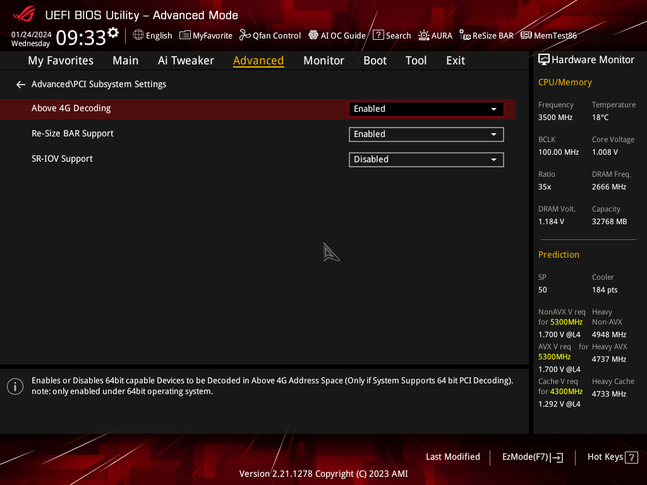This screenshot has width=647, height=485.
Task: Click the Last Modified button
Action: 452,457
